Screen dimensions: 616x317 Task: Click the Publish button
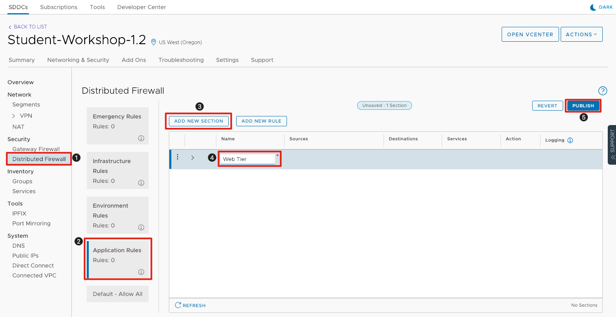(x=583, y=106)
